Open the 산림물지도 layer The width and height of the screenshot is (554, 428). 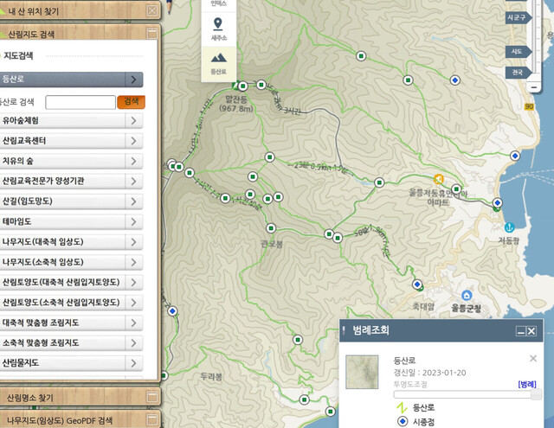point(71,363)
